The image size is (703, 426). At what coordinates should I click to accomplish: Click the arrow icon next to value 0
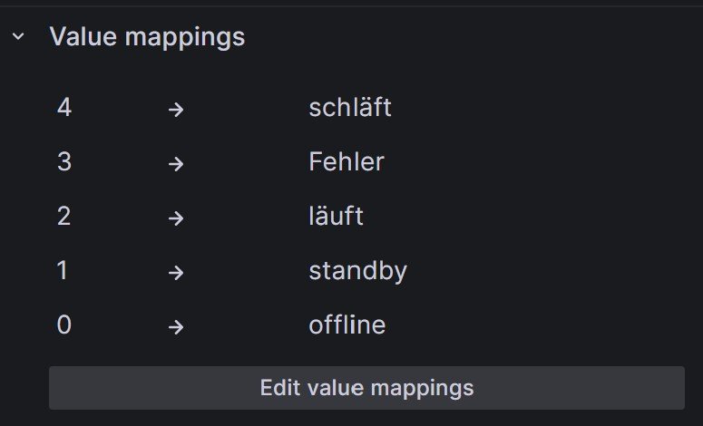[x=176, y=326]
